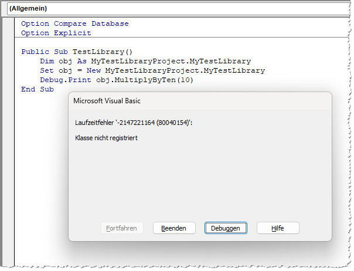Click the New keyword in Set statement
The width and height of the screenshot is (354, 271).
[x=93, y=70]
